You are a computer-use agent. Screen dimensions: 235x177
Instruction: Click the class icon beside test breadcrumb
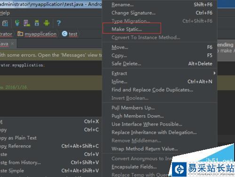[64, 34]
